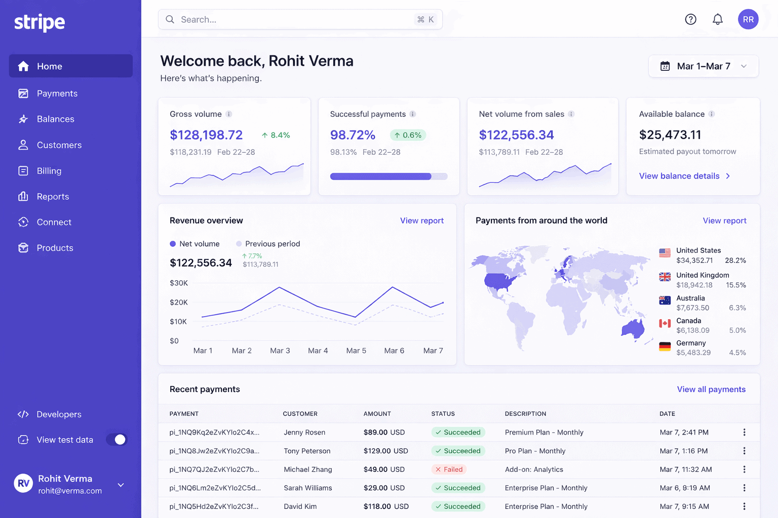The image size is (778, 518).
Task: Click the notifications bell icon
Action: tap(717, 19)
